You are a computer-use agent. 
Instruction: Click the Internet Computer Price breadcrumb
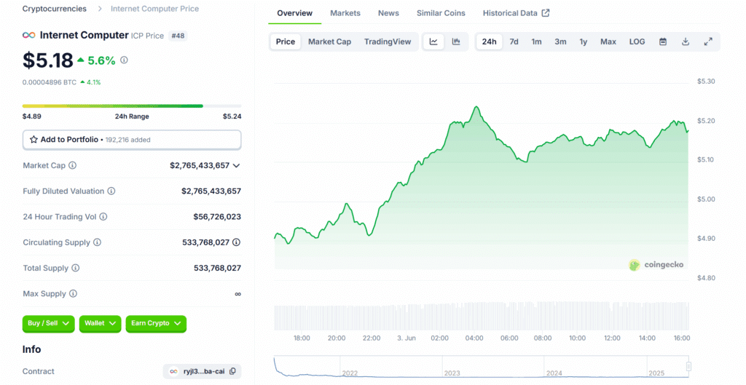coord(155,9)
